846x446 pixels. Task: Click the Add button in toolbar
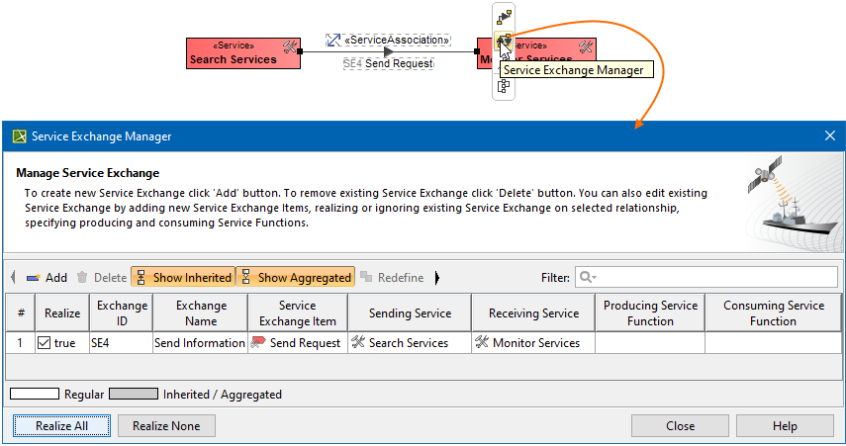point(47,278)
